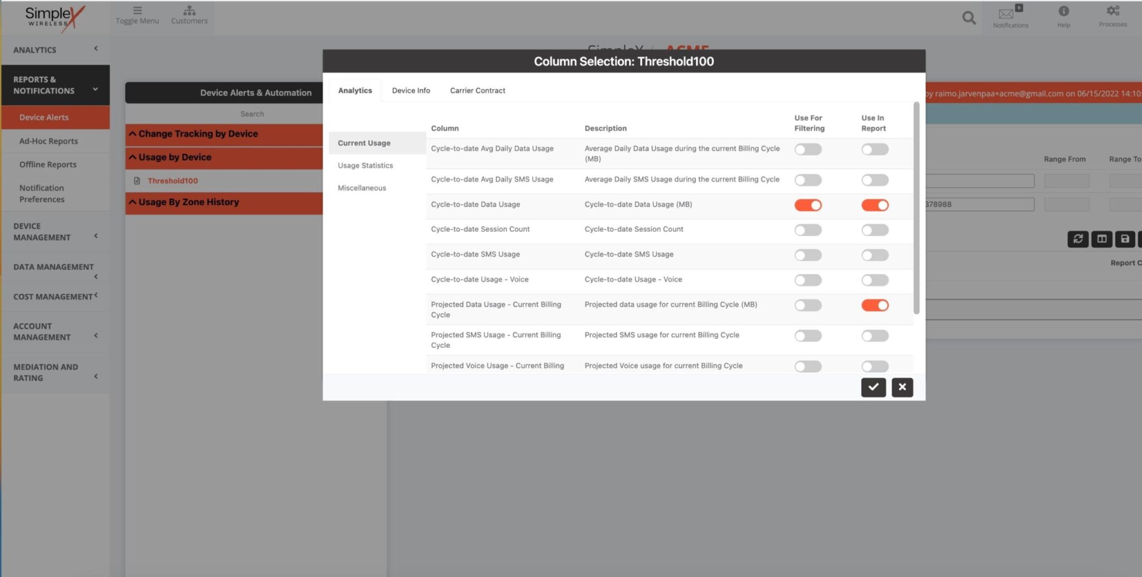The width and height of the screenshot is (1142, 577).
Task: Turn off report toggle for Projected Data Usage
Action: [x=874, y=305]
